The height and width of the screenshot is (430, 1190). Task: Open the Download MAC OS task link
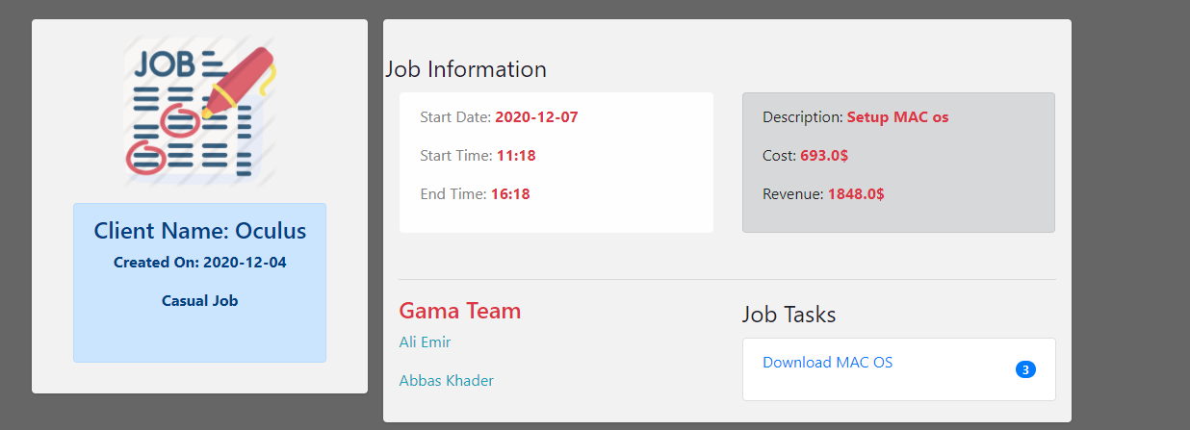tap(827, 363)
